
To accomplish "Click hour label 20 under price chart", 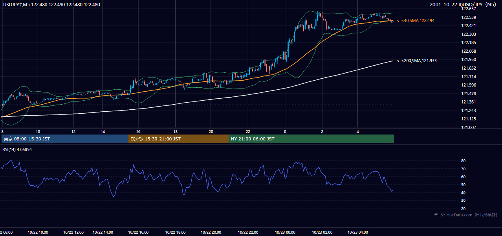I will click(211, 131).
